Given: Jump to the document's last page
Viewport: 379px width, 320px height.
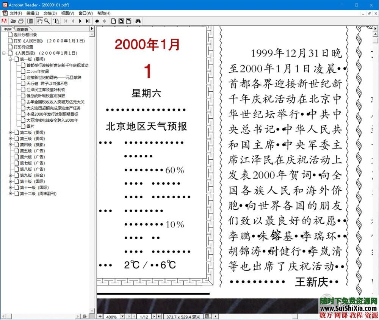Looking at the screenshot, I should (x=87, y=22).
